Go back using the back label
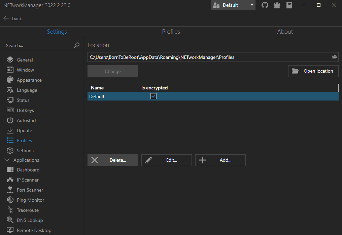Image resolution: width=342 pixels, height=235 pixels. tap(17, 18)
